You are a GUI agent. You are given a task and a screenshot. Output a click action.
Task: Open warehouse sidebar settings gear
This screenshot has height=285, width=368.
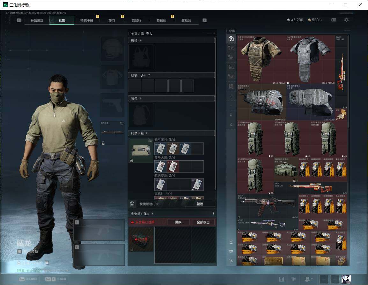(x=231, y=125)
